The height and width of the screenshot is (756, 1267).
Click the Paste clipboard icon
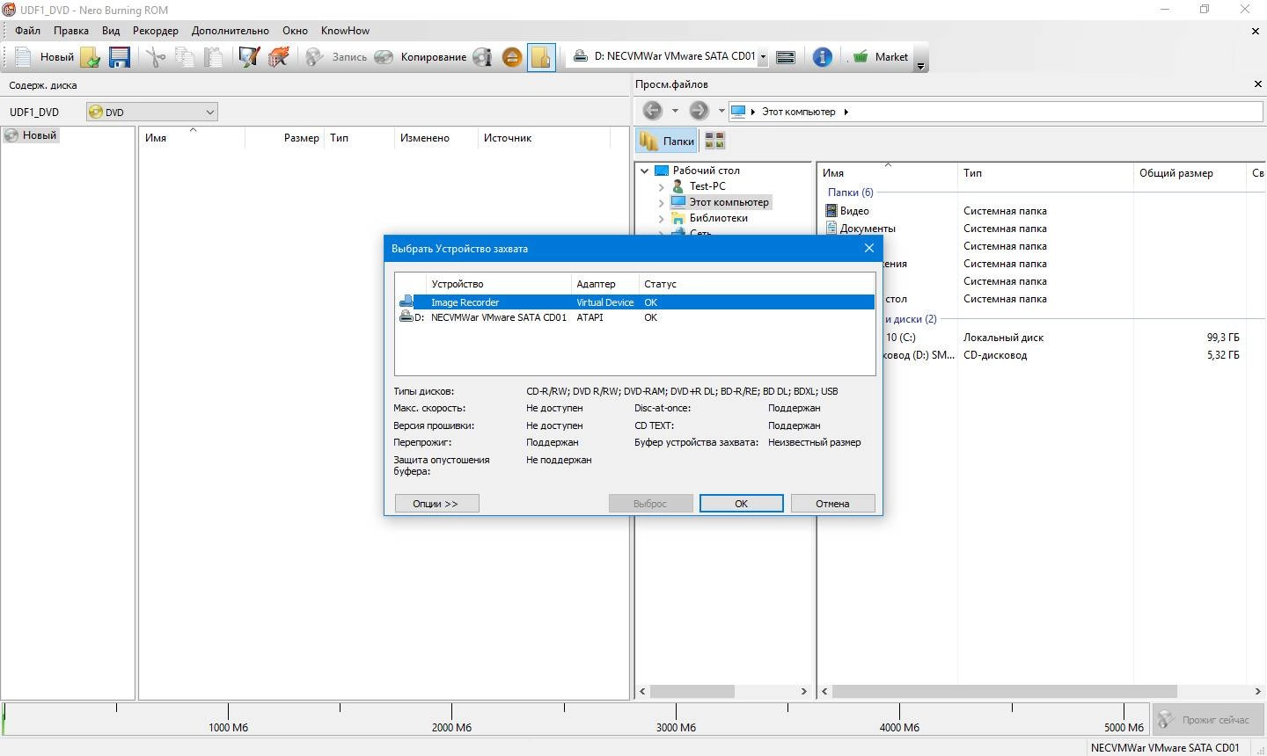coord(214,57)
